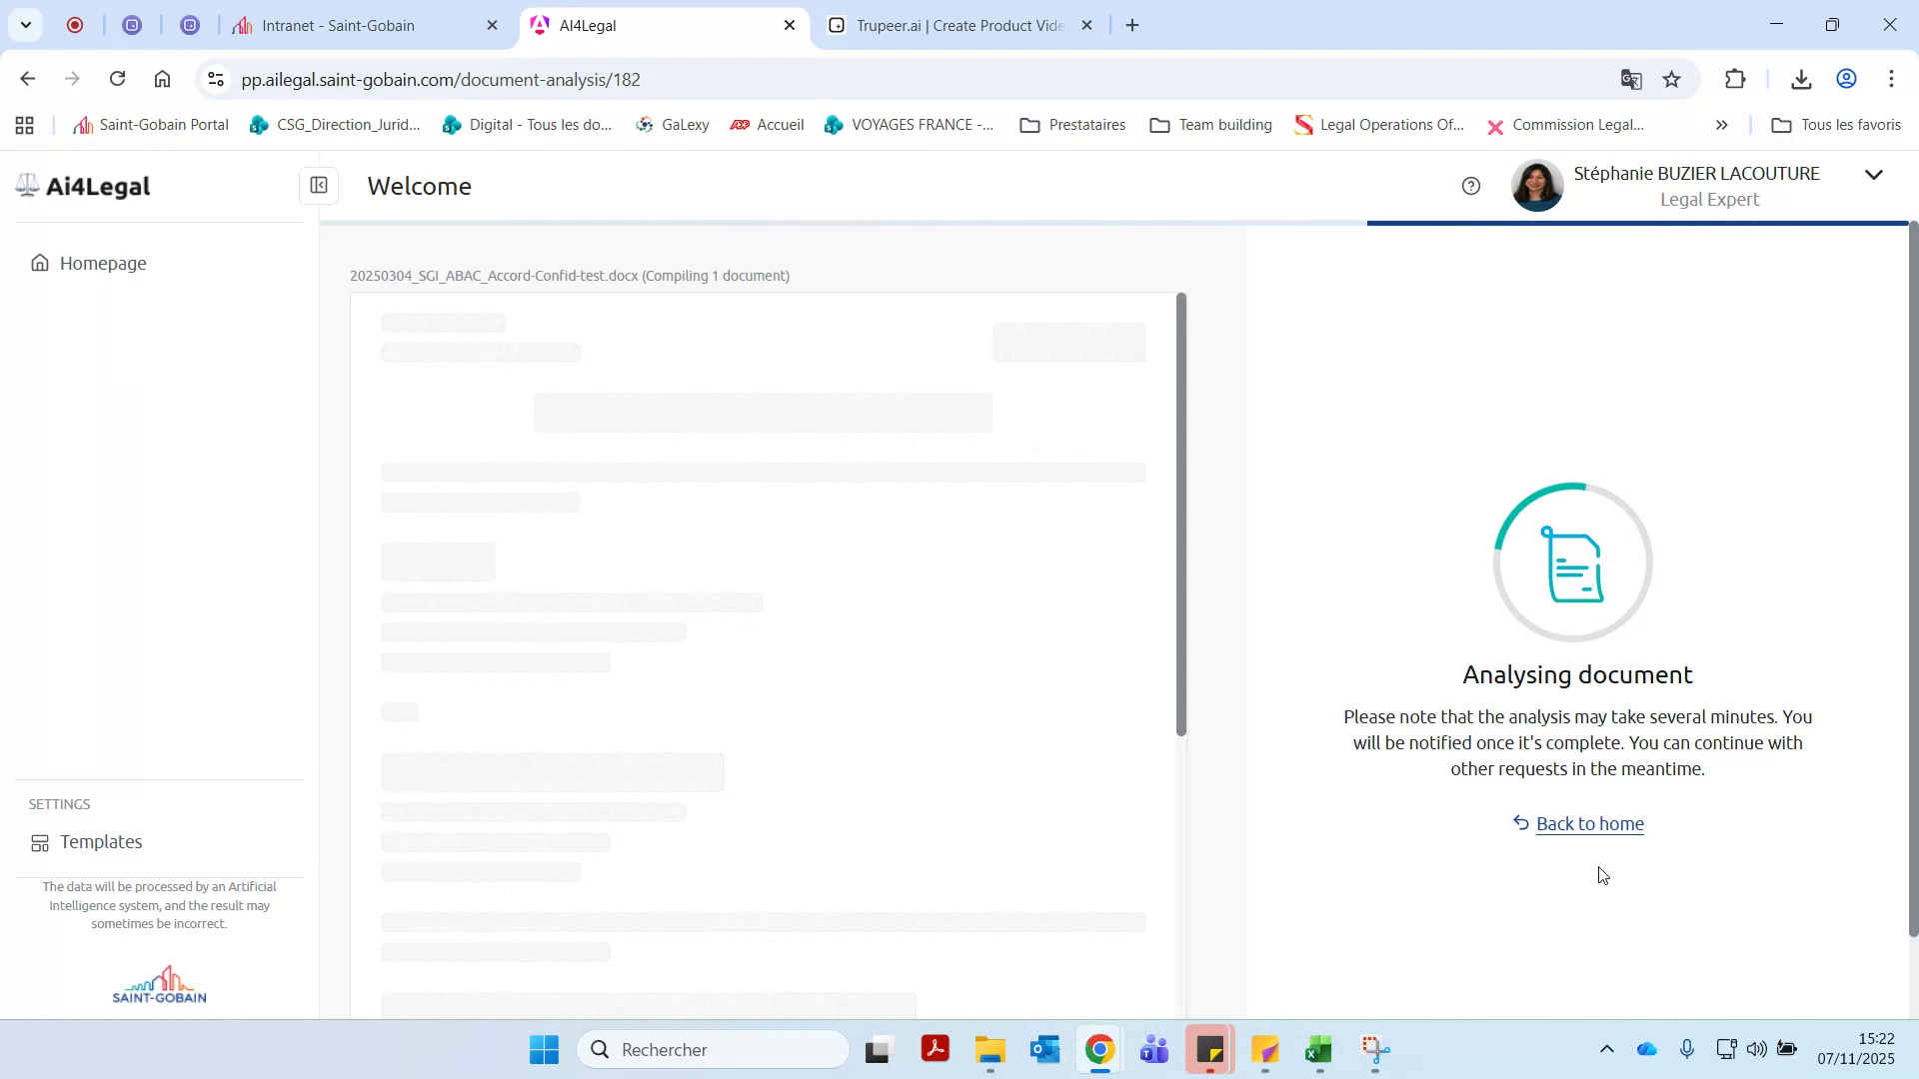The height and width of the screenshot is (1079, 1919).
Task: Open the Chrome profile avatar icon
Action: point(1845,79)
